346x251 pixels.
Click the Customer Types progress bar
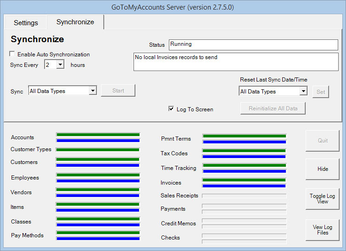[98, 150]
